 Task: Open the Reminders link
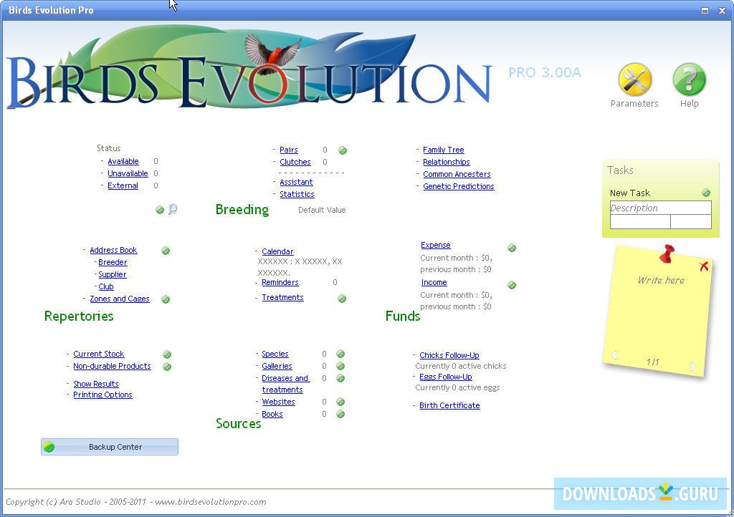[280, 283]
